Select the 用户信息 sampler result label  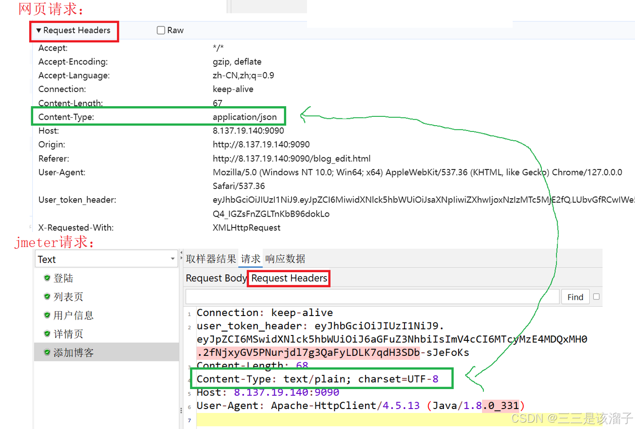[x=74, y=315]
